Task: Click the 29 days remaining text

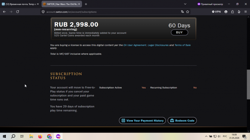Action: pos(72,108)
